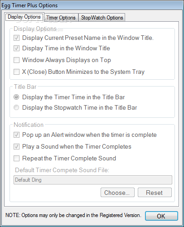The height and width of the screenshot is (227, 184).
Task: Click the Reset sound button
Action: pos(155,193)
